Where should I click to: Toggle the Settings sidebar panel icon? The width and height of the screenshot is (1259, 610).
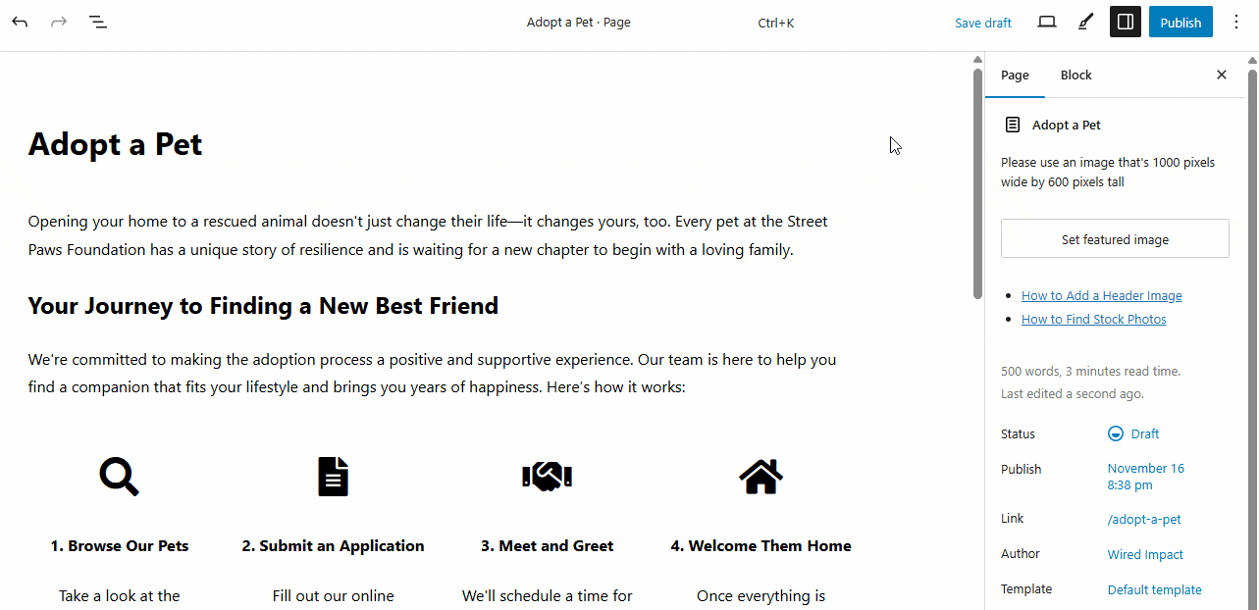1125,21
